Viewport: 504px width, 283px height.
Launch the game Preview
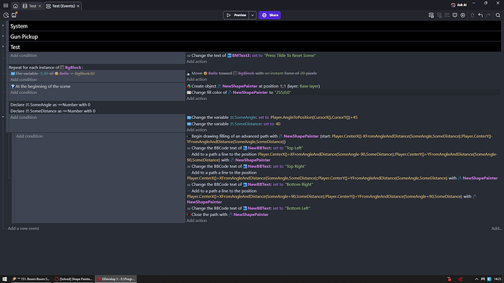point(236,15)
